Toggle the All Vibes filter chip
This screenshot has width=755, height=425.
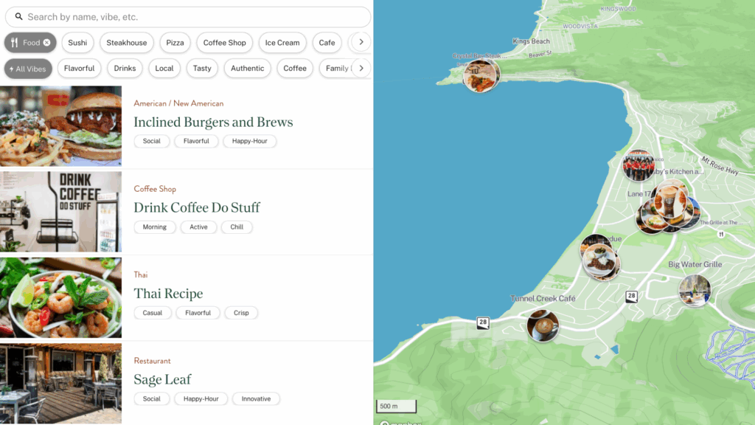(x=28, y=69)
